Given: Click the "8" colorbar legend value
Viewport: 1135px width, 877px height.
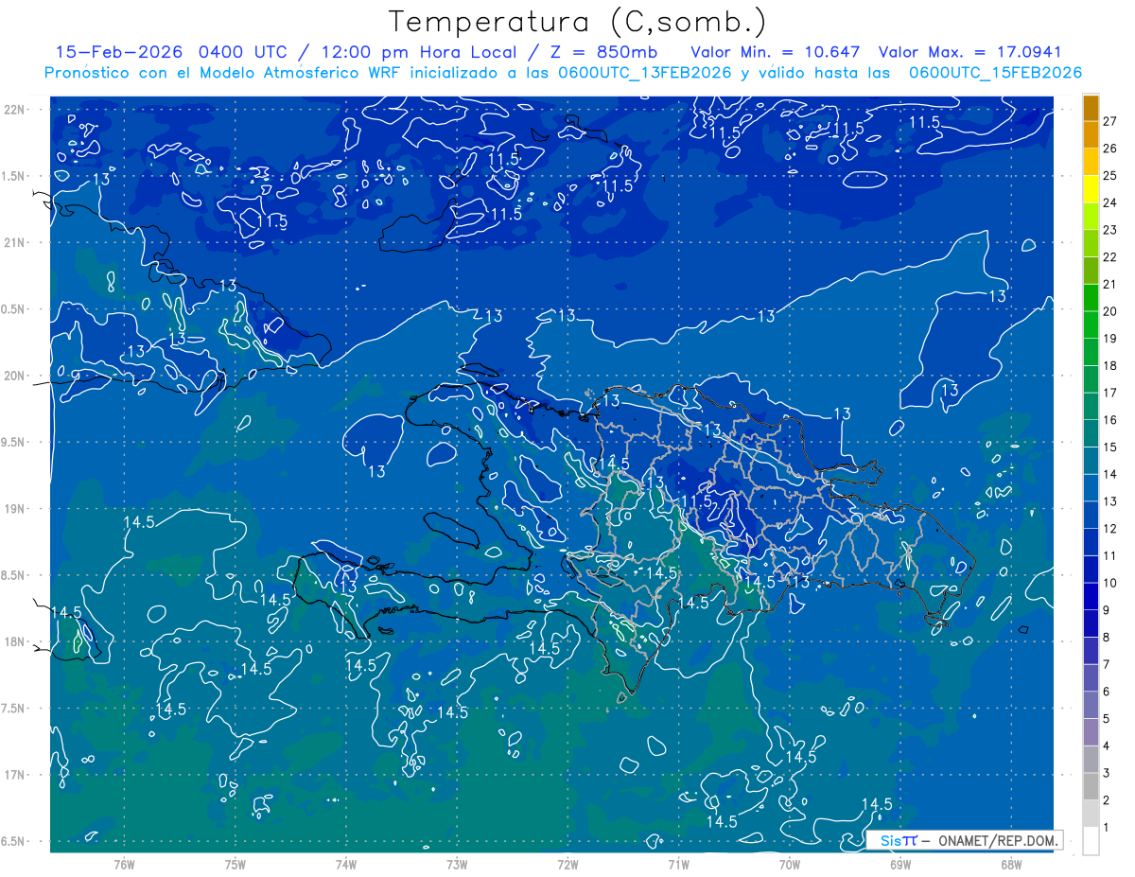Looking at the screenshot, I should (x=1107, y=637).
